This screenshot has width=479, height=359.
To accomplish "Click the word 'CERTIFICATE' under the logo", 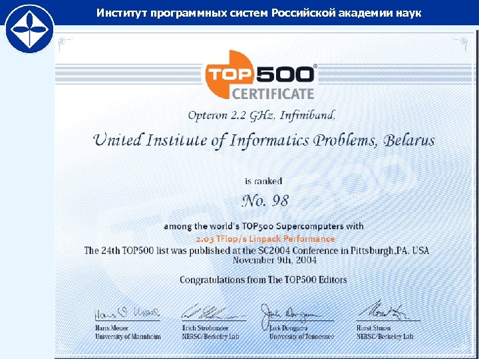I will click(273, 94).
